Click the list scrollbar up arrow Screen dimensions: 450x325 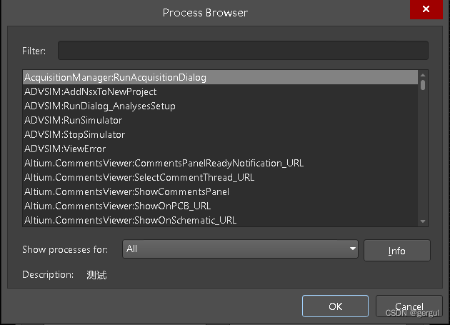tap(423, 75)
